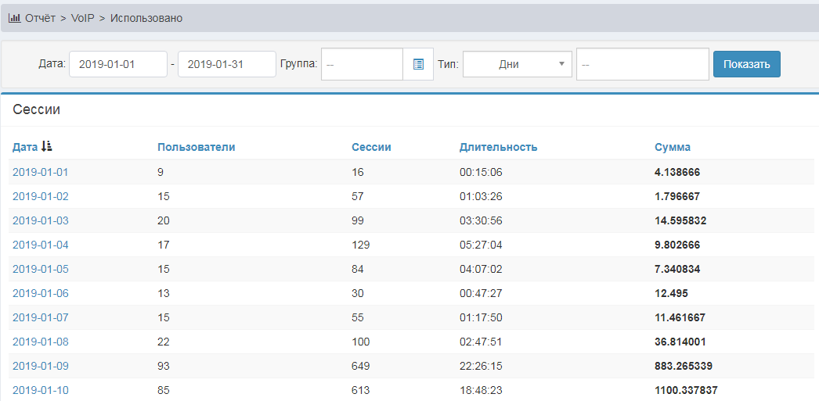Open the group list picker icon
The width and height of the screenshot is (819, 401).
(418, 64)
